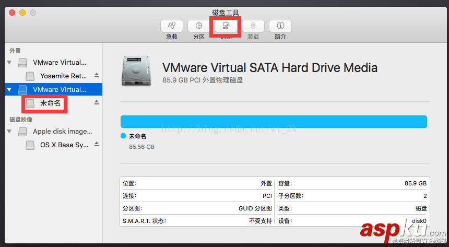Screen dimensions: 449x247
Task: Click the blue 未命名 legend dot
Action: 123,136
